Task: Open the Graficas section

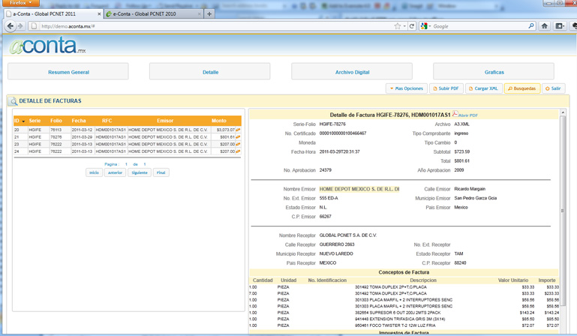Action: [x=494, y=71]
